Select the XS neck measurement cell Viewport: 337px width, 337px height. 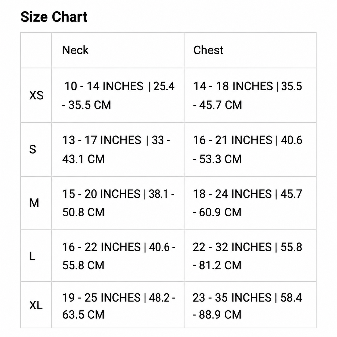(118, 95)
